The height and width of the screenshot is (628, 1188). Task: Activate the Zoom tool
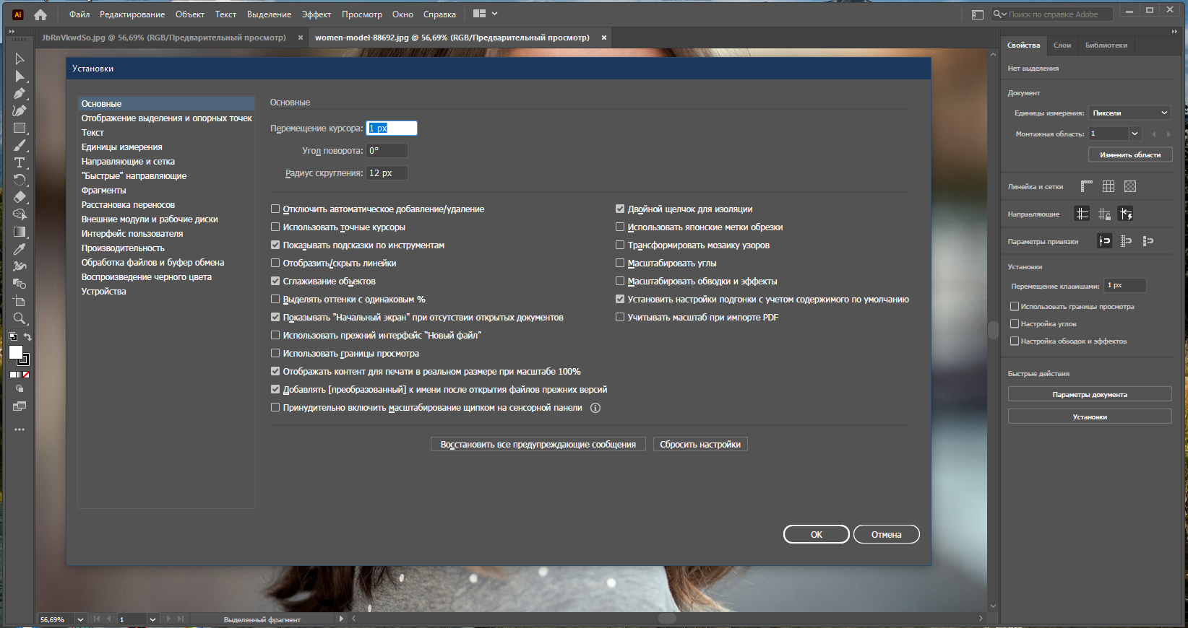click(x=20, y=318)
